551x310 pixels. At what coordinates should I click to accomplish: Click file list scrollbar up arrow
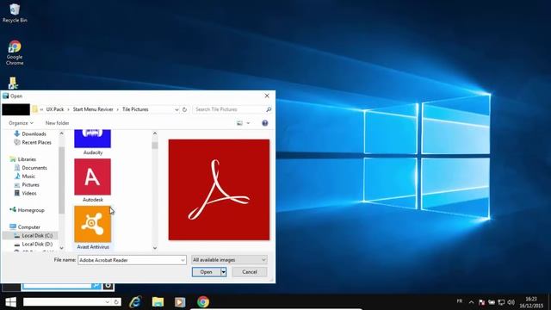click(155, 133)
